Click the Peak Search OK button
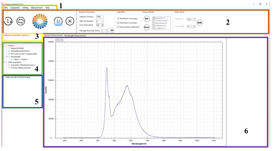 200,22
